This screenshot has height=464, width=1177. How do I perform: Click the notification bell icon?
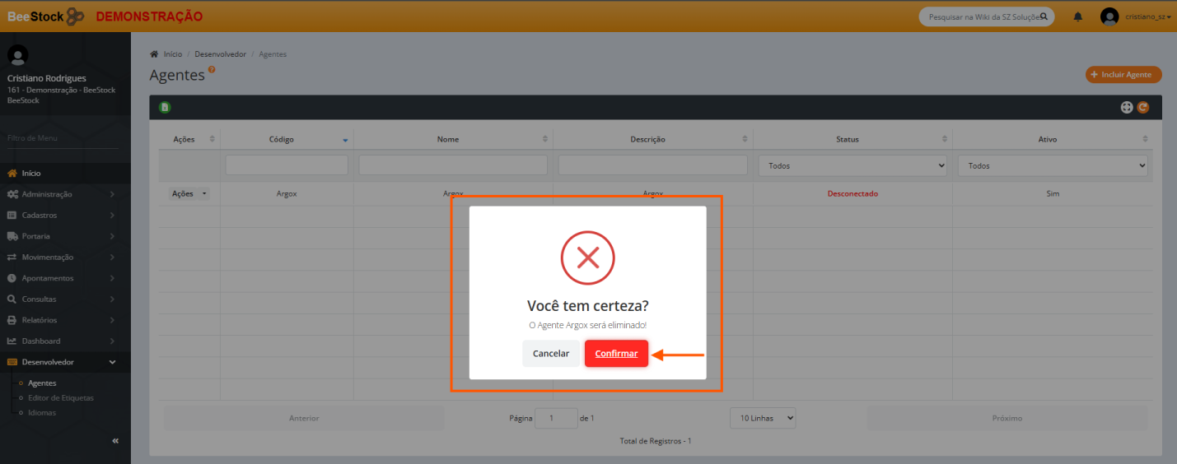(1077, 16)
